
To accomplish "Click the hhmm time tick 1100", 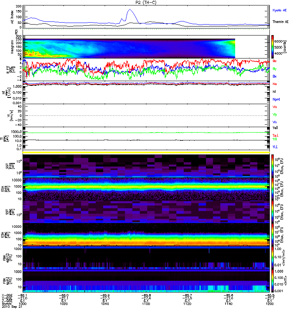I will tap(146, 304).
